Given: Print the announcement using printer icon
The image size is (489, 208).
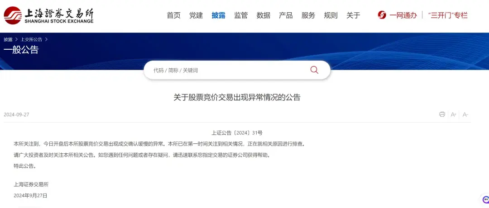Looking at the screenshot, I should click(442, 114).
